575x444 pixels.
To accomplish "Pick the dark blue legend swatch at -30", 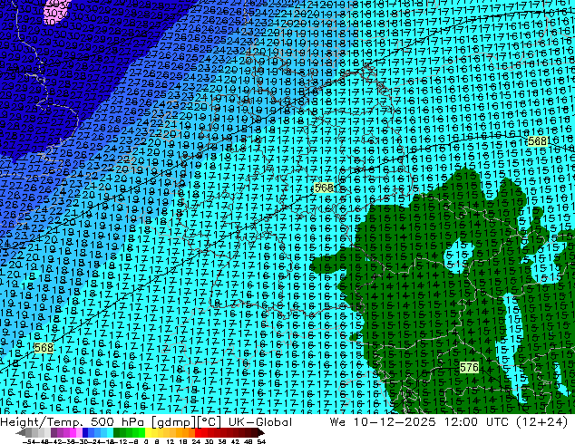I will click(x=85, y=432).
